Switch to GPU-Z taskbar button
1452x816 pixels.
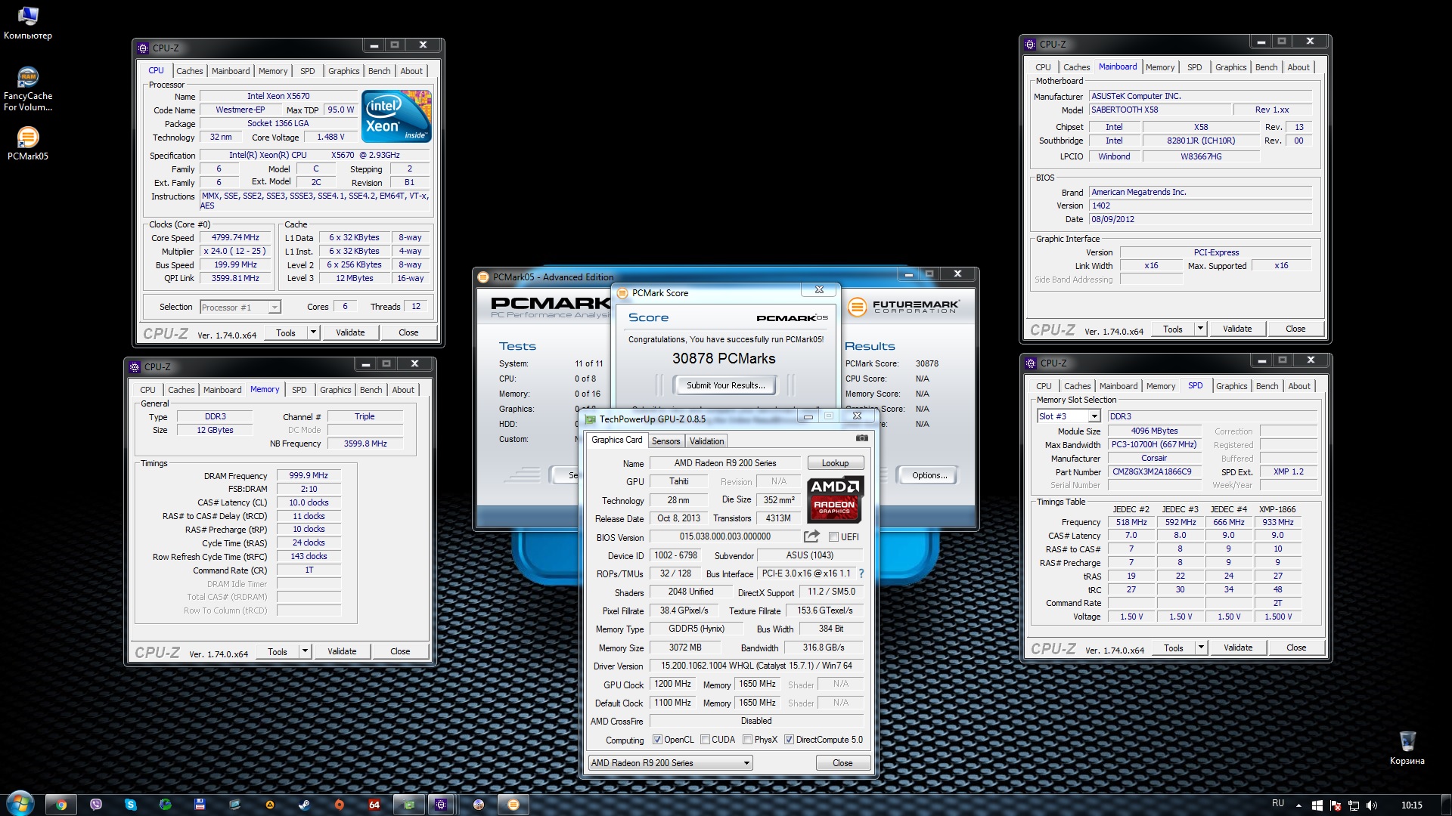pyautogui.click(x=409, y=805)
